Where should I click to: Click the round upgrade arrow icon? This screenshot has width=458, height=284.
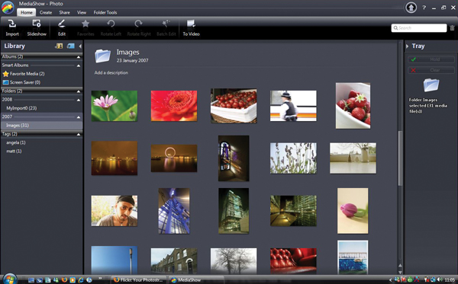(411, 8)
